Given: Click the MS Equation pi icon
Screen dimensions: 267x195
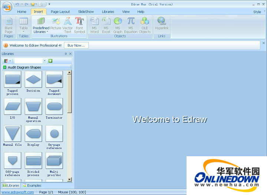Looking at the screenshot, I should pos(131,21).
